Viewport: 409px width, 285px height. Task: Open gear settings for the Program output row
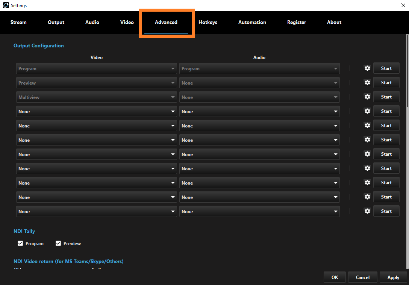(367, 68)
